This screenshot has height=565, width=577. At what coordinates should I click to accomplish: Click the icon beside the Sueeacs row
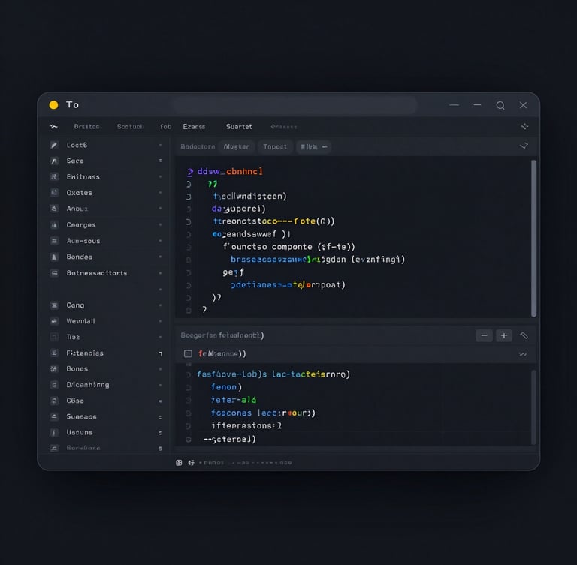(54, 416)
